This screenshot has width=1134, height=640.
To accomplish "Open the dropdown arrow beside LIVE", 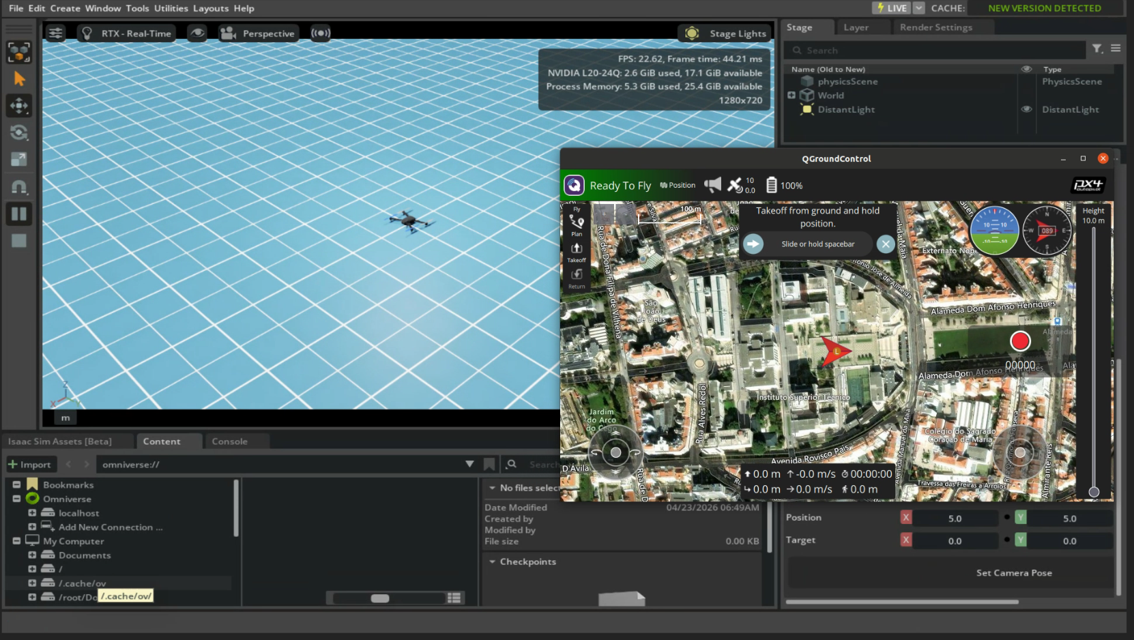I will (919, 8).
